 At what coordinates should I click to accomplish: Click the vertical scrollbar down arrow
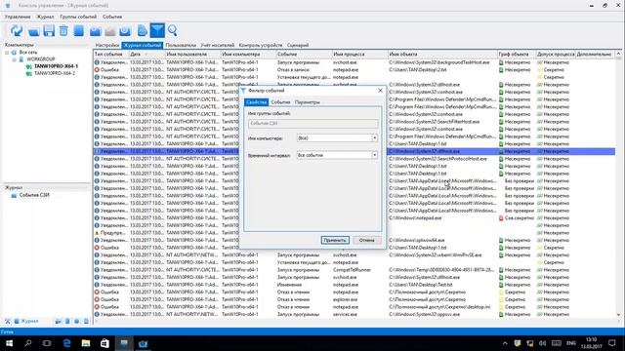click(618, 315)
